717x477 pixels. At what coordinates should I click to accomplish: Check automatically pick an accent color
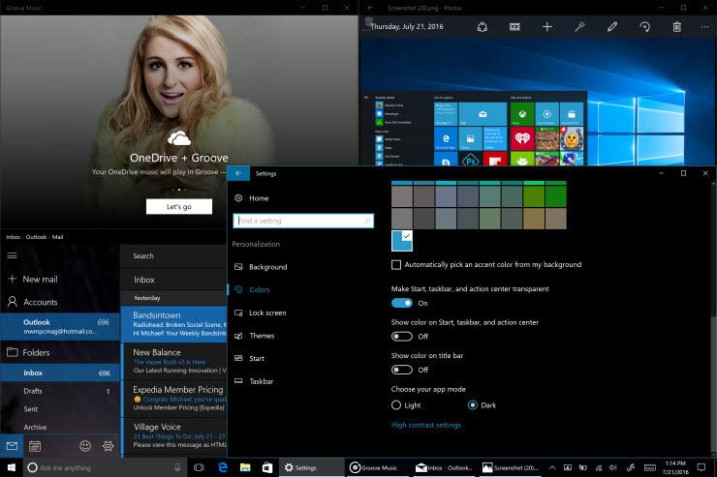[396, 264]
